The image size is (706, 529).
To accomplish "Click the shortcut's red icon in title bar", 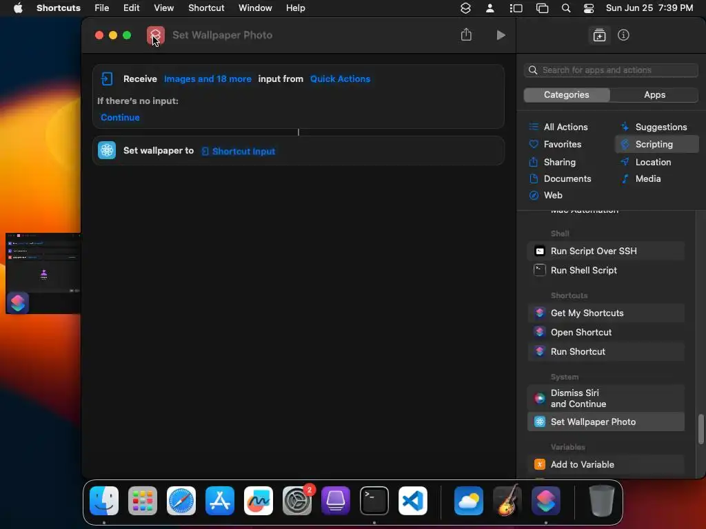I will (155, 35).
